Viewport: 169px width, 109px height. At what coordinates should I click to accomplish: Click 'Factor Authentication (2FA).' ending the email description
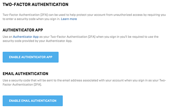click(x=22, y=84)
